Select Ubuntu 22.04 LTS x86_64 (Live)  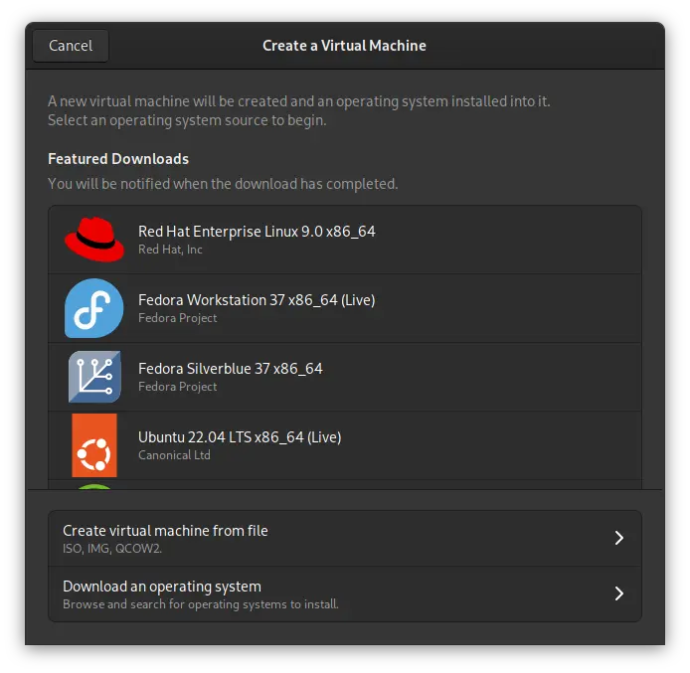pos(345,445)
